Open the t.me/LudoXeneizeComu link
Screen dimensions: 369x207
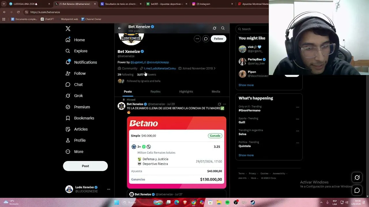tap(160, 68)
